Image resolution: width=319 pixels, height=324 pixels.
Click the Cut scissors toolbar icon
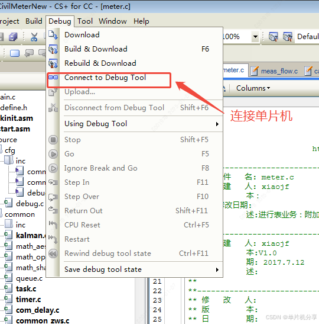pyautogui.click(x=34, y=37)
